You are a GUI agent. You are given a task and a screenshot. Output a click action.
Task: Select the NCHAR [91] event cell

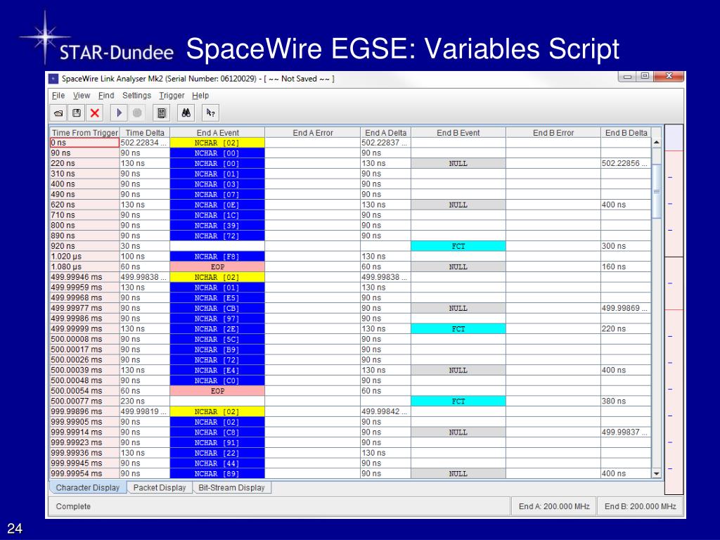[217, 443]
